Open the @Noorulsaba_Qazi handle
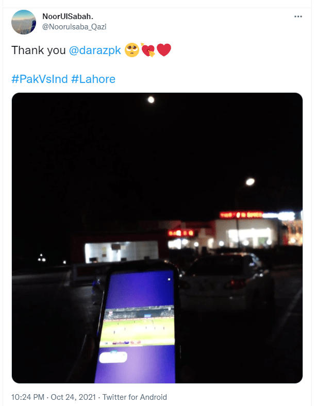This screenshot has height=406, width=316. tap(74, 27)
